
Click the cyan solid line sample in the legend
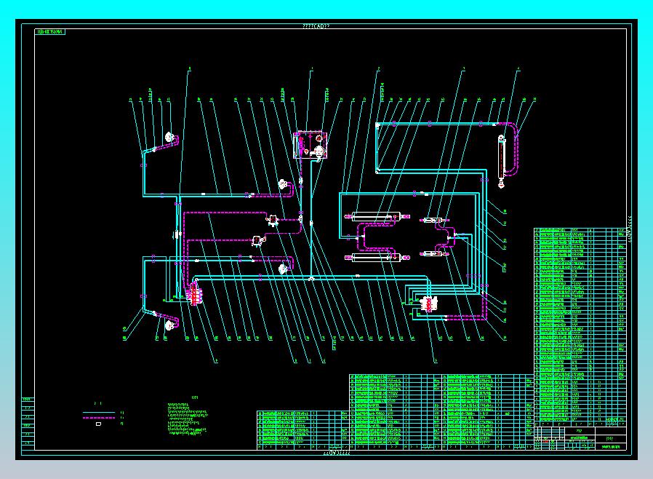pyautogui.click(x=99, y=413)
